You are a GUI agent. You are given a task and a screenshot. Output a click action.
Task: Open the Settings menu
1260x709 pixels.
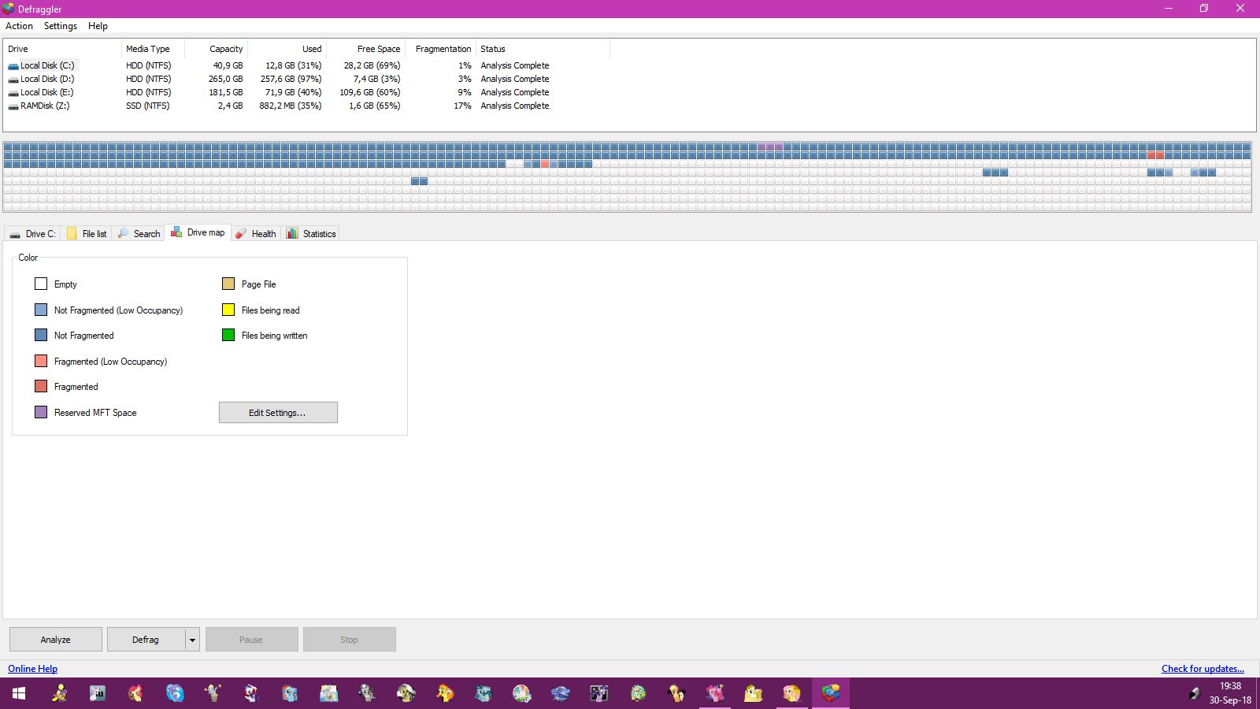pyautogui.click(x=61, y=26)
